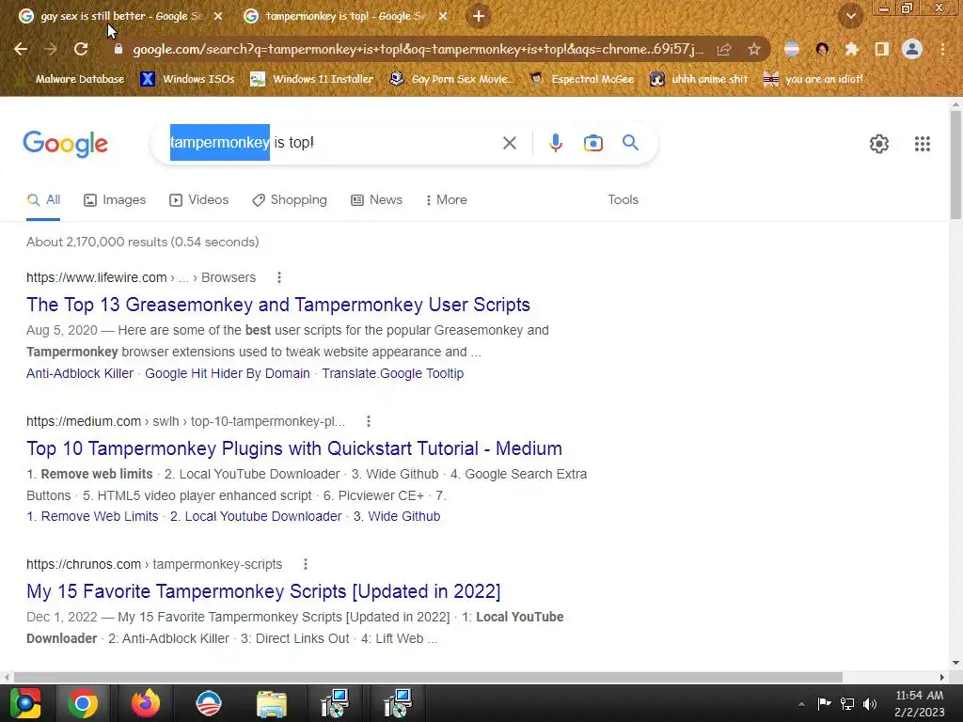
Task: Open the Malware Database bookmark
Action: coord(70,79)
